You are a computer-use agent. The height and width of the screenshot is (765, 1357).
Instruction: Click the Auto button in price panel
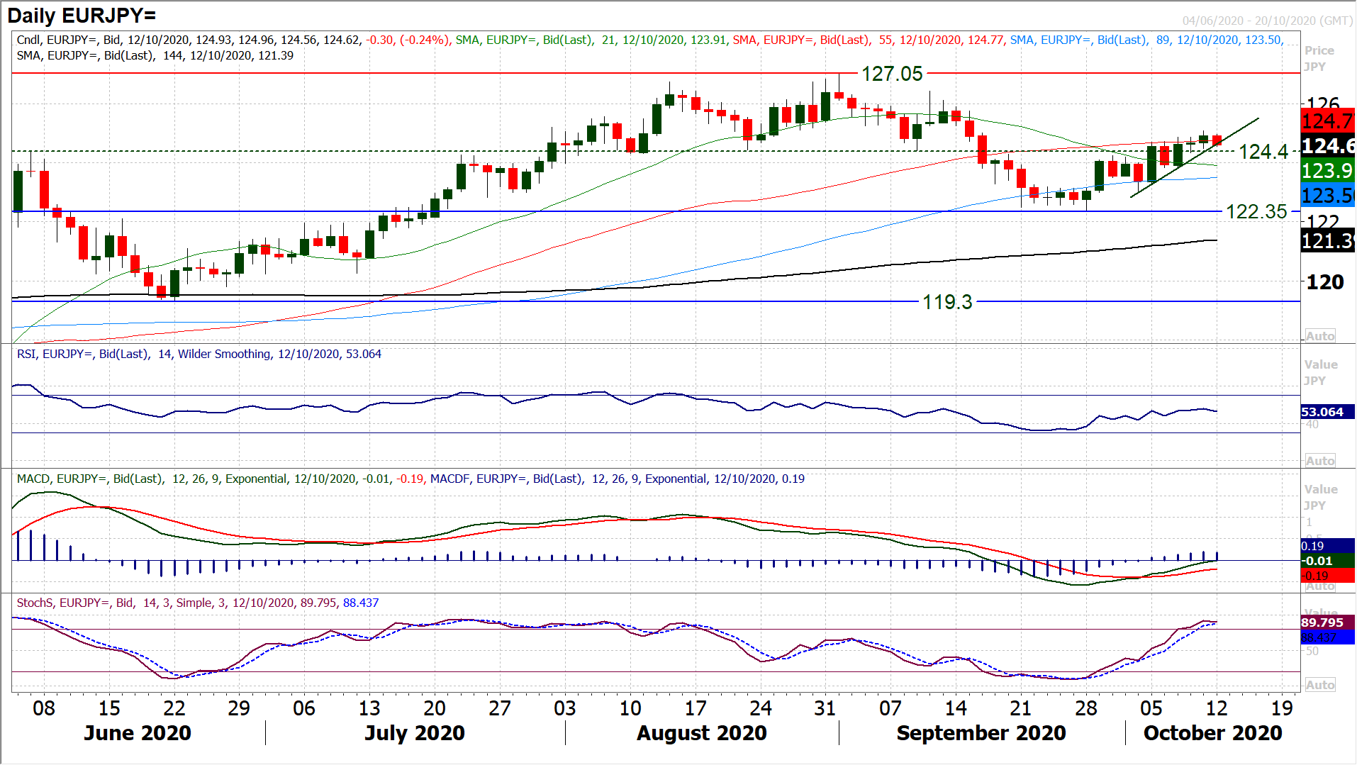pyautogui.click(x=1320, y=336)
